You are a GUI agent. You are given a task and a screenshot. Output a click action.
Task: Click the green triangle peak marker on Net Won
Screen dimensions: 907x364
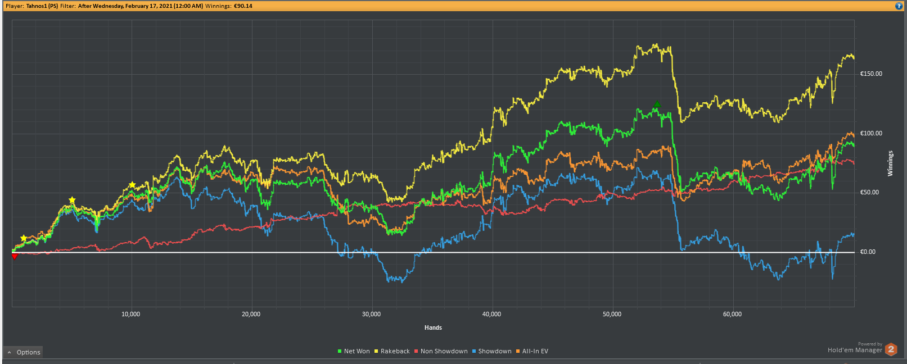657,105
